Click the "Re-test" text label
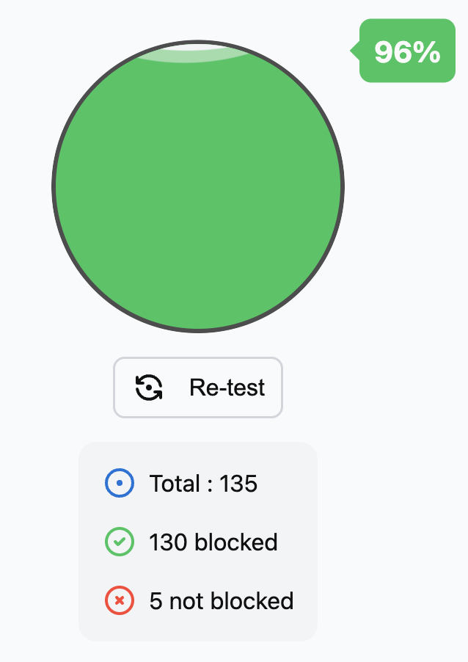 [x=227, y=388]
